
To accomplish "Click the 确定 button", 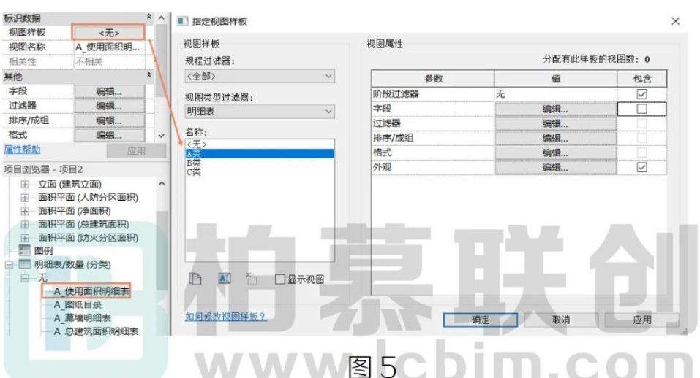I will point(481,320).
